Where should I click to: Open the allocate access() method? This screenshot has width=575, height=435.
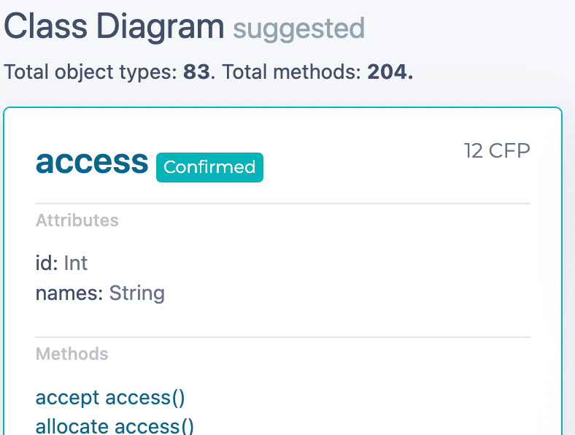115,426
